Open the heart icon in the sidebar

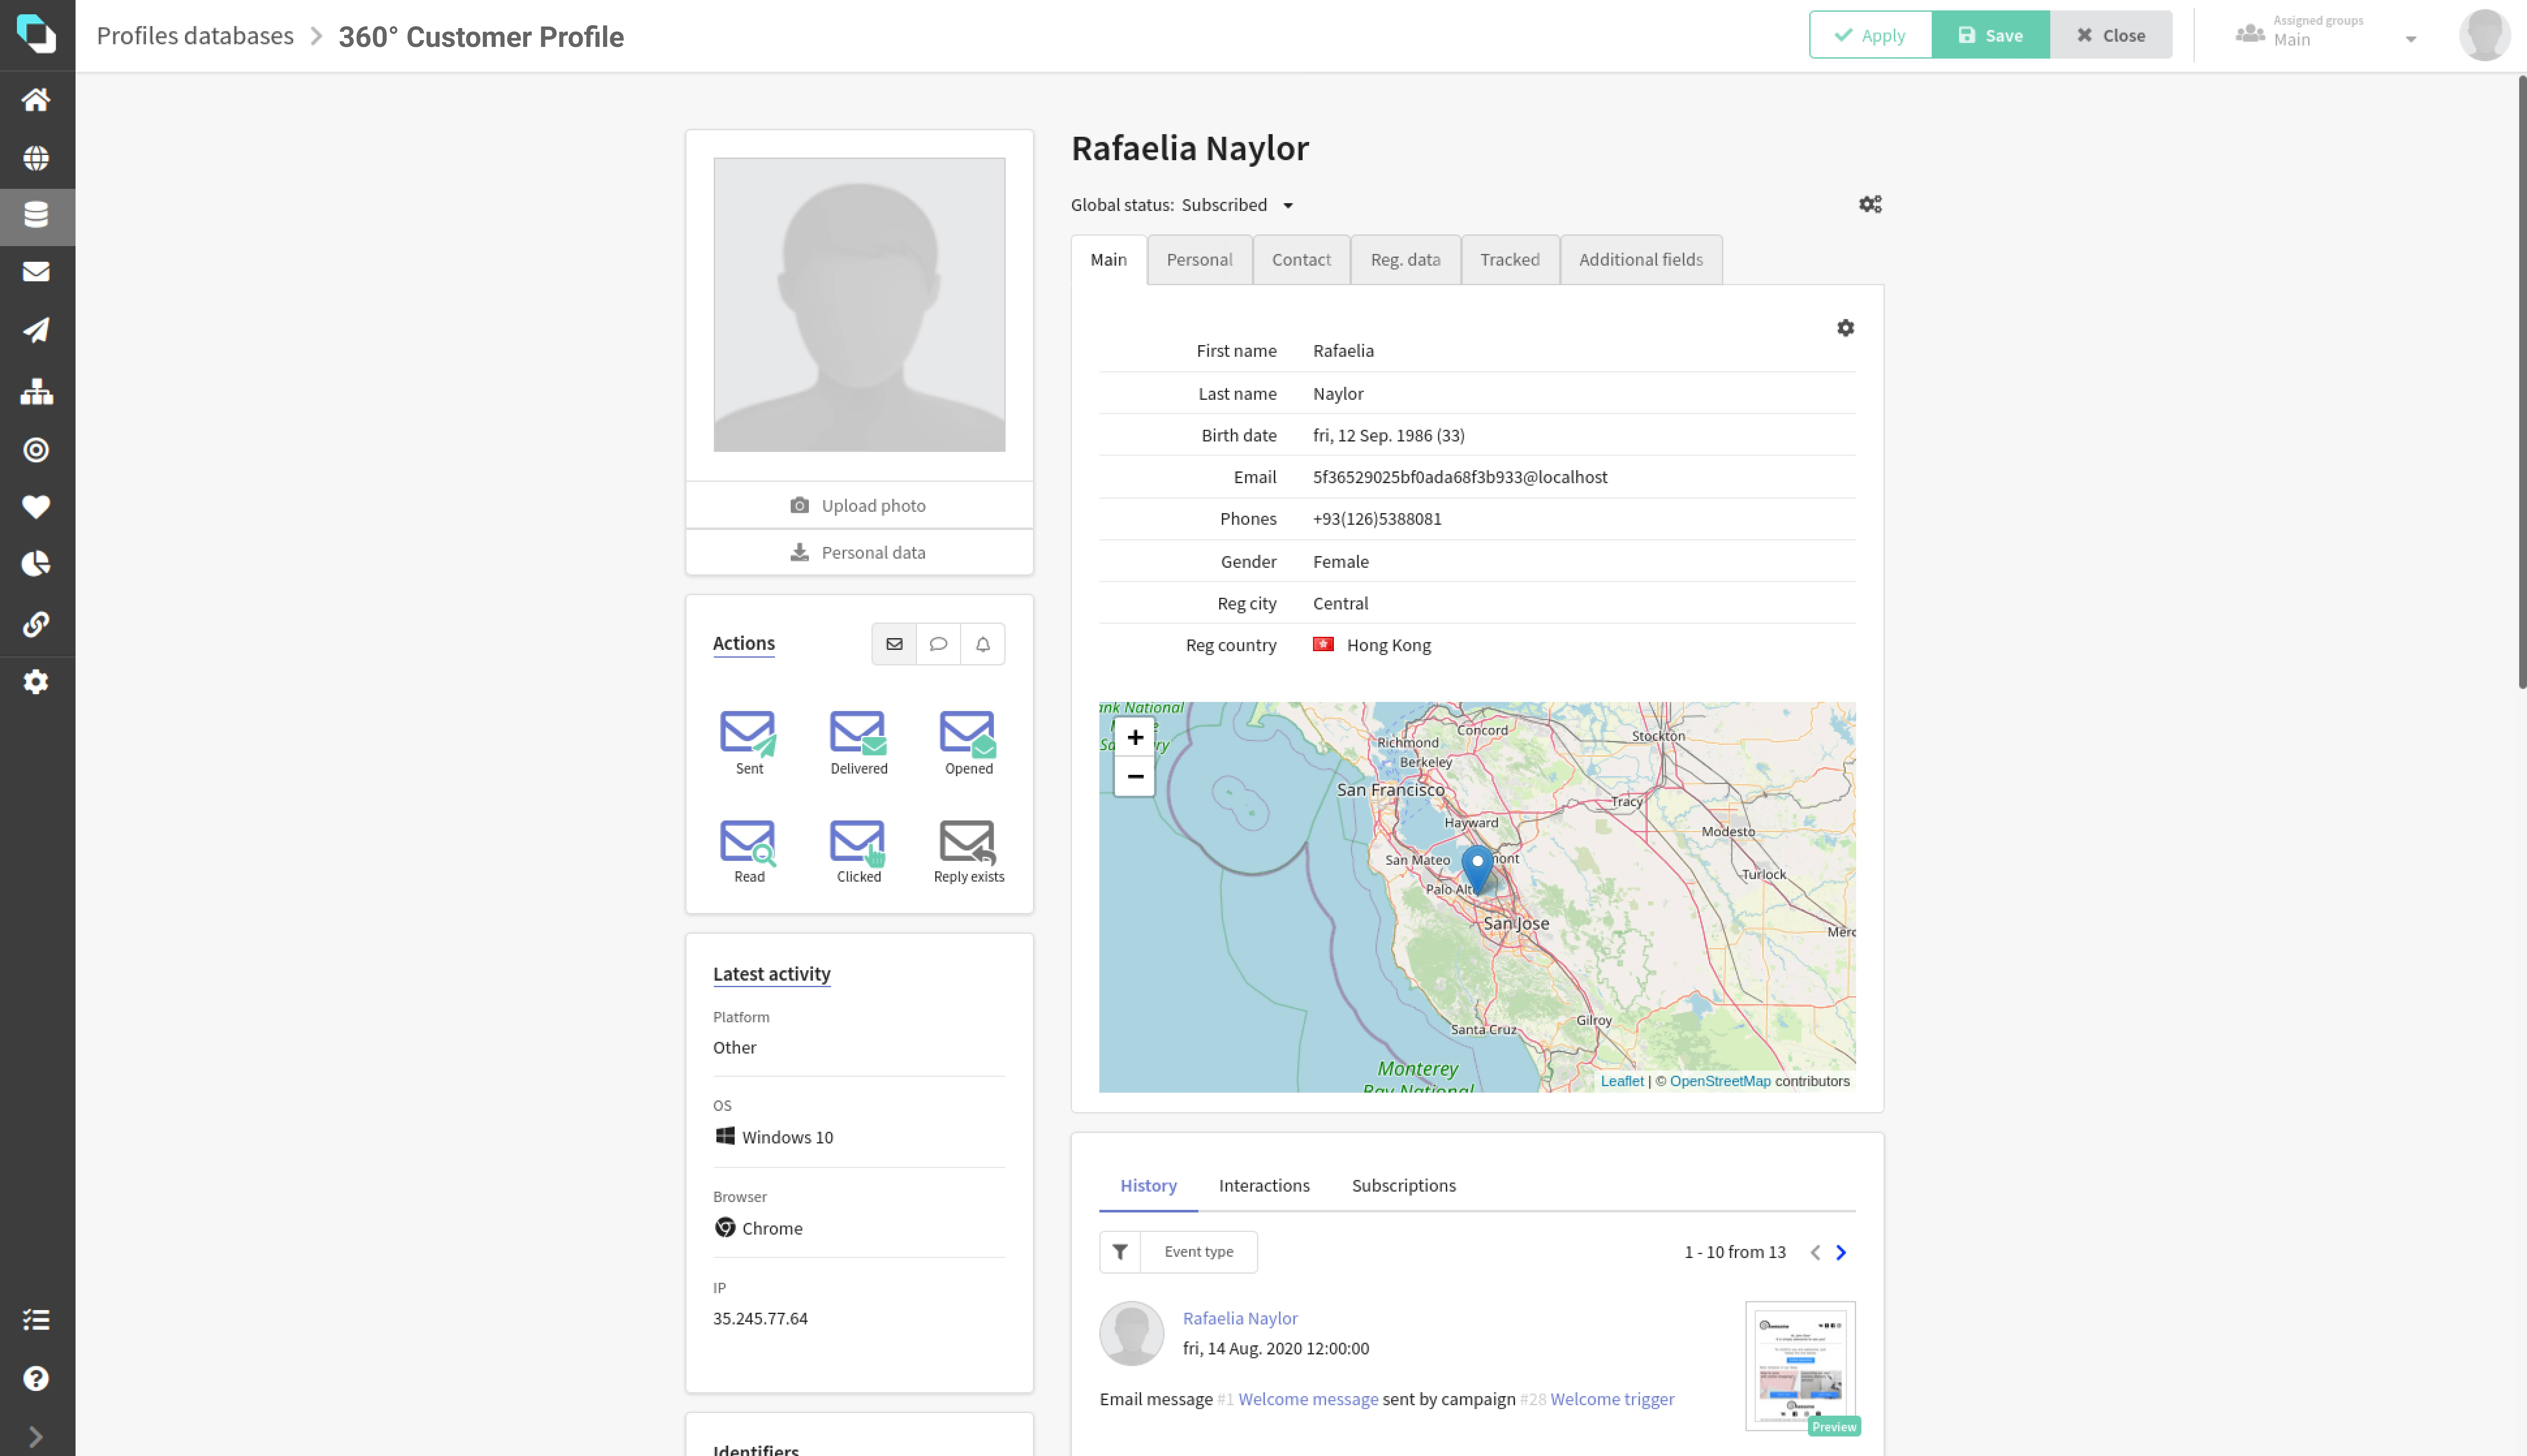[36, 507]
